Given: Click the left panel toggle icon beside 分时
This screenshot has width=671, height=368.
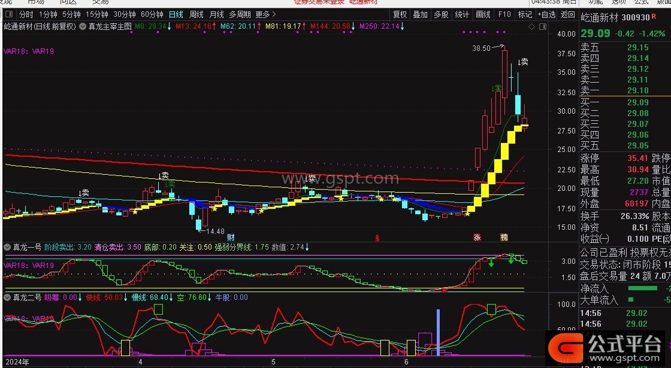Looking at the screenshot, I should [8, 14].
